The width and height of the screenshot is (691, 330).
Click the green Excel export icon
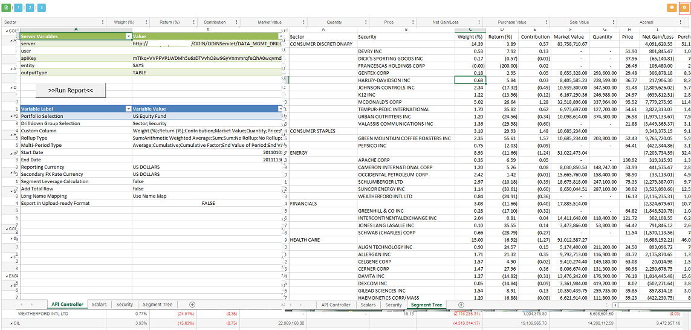click(x=6, y=8)
